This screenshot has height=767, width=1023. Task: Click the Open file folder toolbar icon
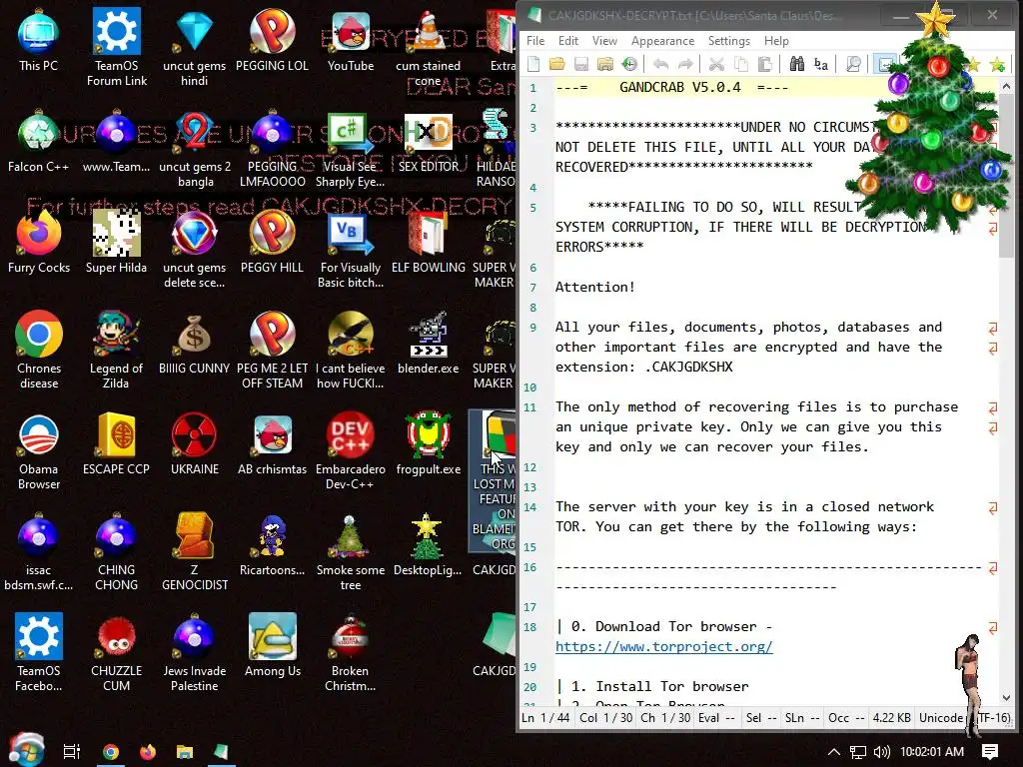557,64
